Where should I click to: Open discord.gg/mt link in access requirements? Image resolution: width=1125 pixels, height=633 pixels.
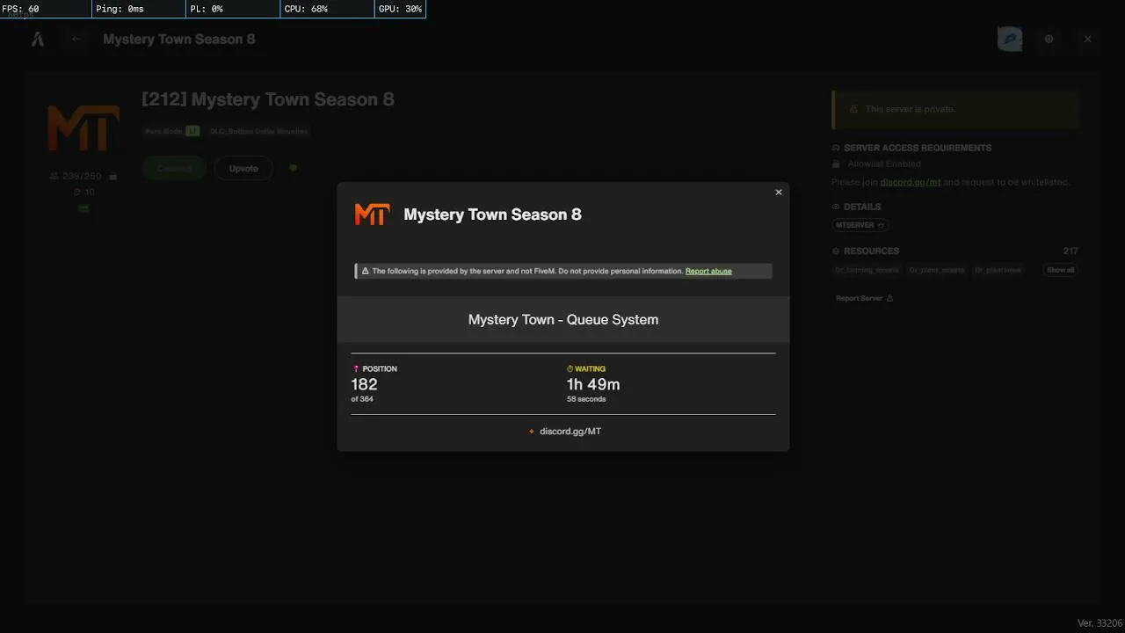(x=911, y=182)
